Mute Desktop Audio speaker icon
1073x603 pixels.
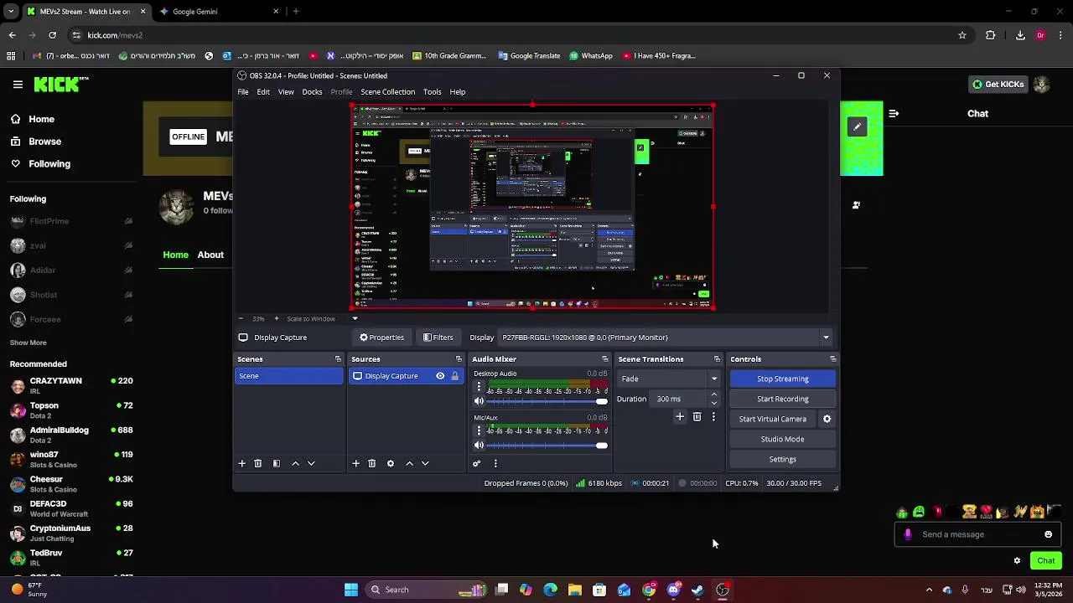(479, 401)
